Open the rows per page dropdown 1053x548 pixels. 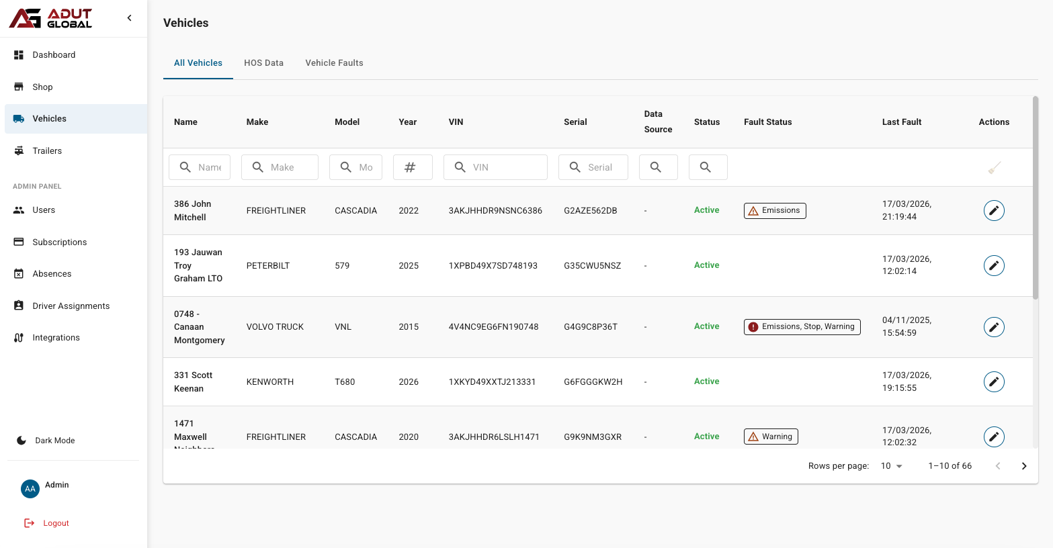click(x=891, y=466)
